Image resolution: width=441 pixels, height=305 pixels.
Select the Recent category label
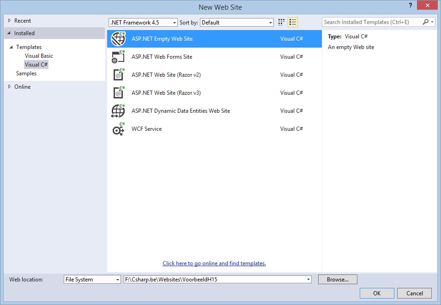23,20
